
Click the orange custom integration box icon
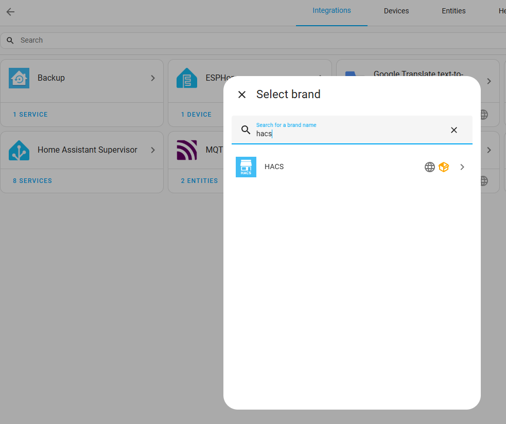click(x=444, y=167)
